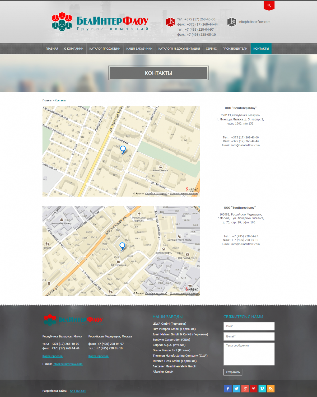Open Calpeda S.p.A. (Италия) link

169,345
